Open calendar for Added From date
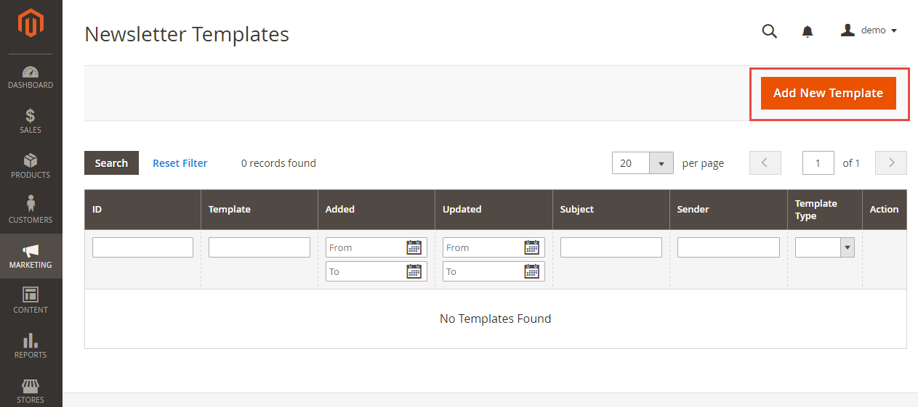The height and width of the screenshot is (407, 918). 414,247
